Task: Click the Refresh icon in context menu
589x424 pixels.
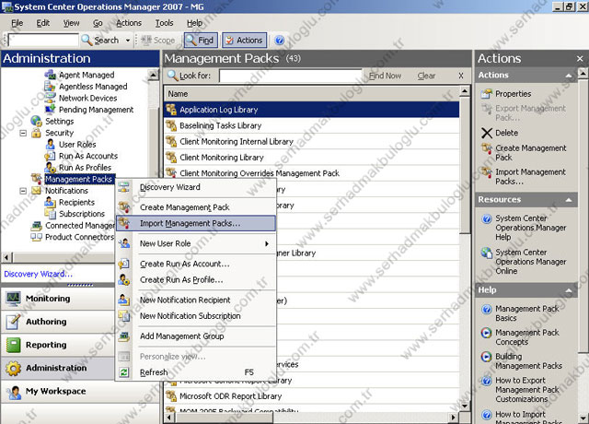Action: [x=124, y=372]
